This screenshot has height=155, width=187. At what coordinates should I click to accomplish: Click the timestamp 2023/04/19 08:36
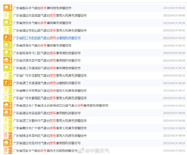(174, 23)
